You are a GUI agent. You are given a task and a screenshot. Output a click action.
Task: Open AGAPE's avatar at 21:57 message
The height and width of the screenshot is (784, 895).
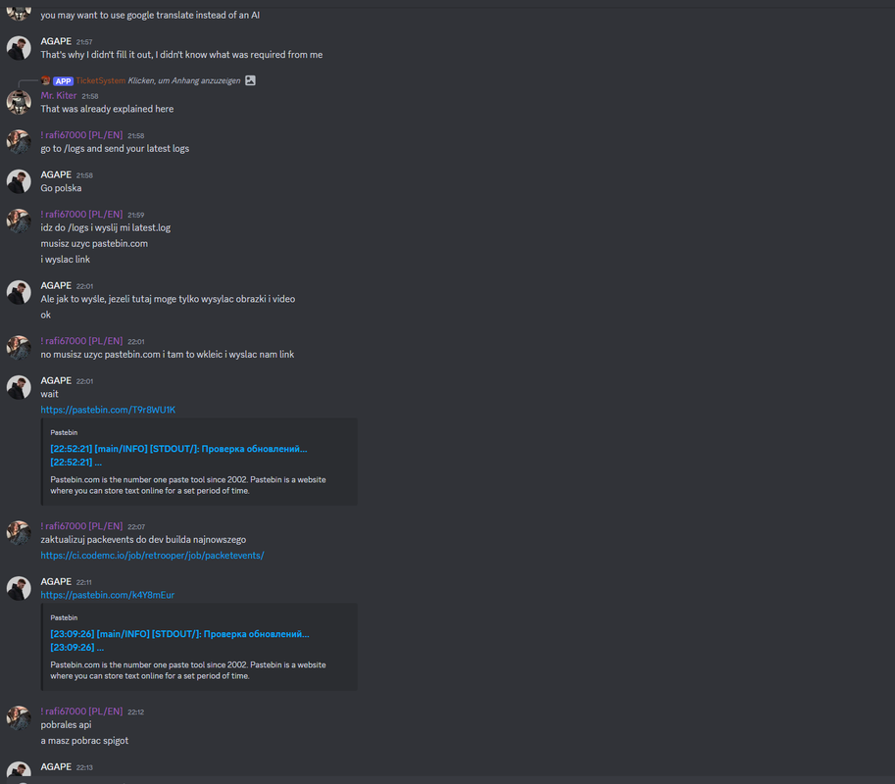point(19,48)
